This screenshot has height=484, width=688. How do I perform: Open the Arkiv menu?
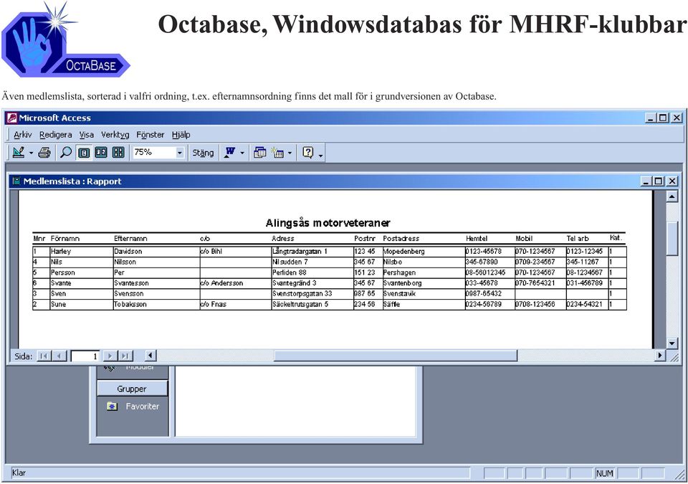pyautogui.click(x=22, y=135)
